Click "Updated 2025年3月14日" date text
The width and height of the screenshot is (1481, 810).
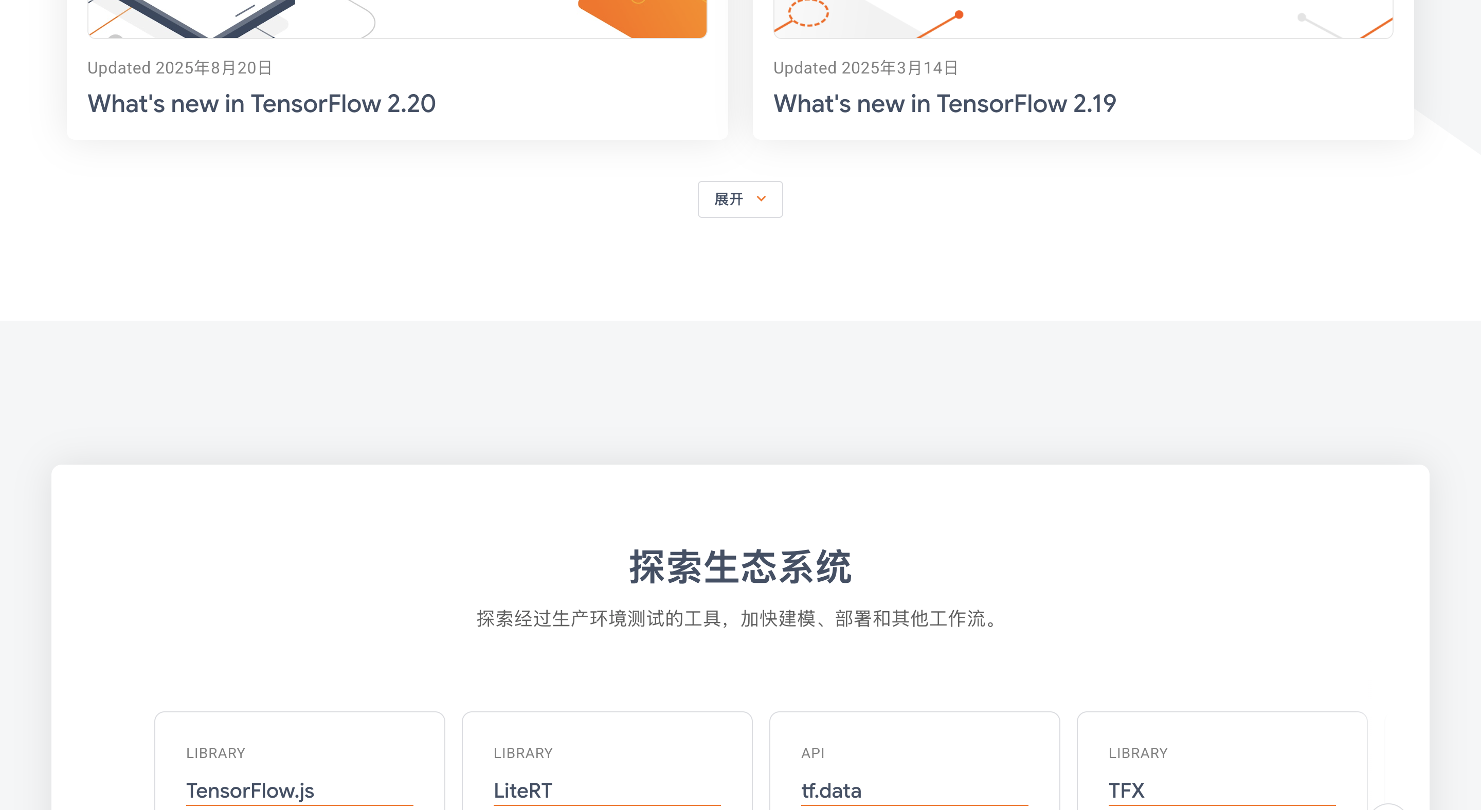coord(865,68)
